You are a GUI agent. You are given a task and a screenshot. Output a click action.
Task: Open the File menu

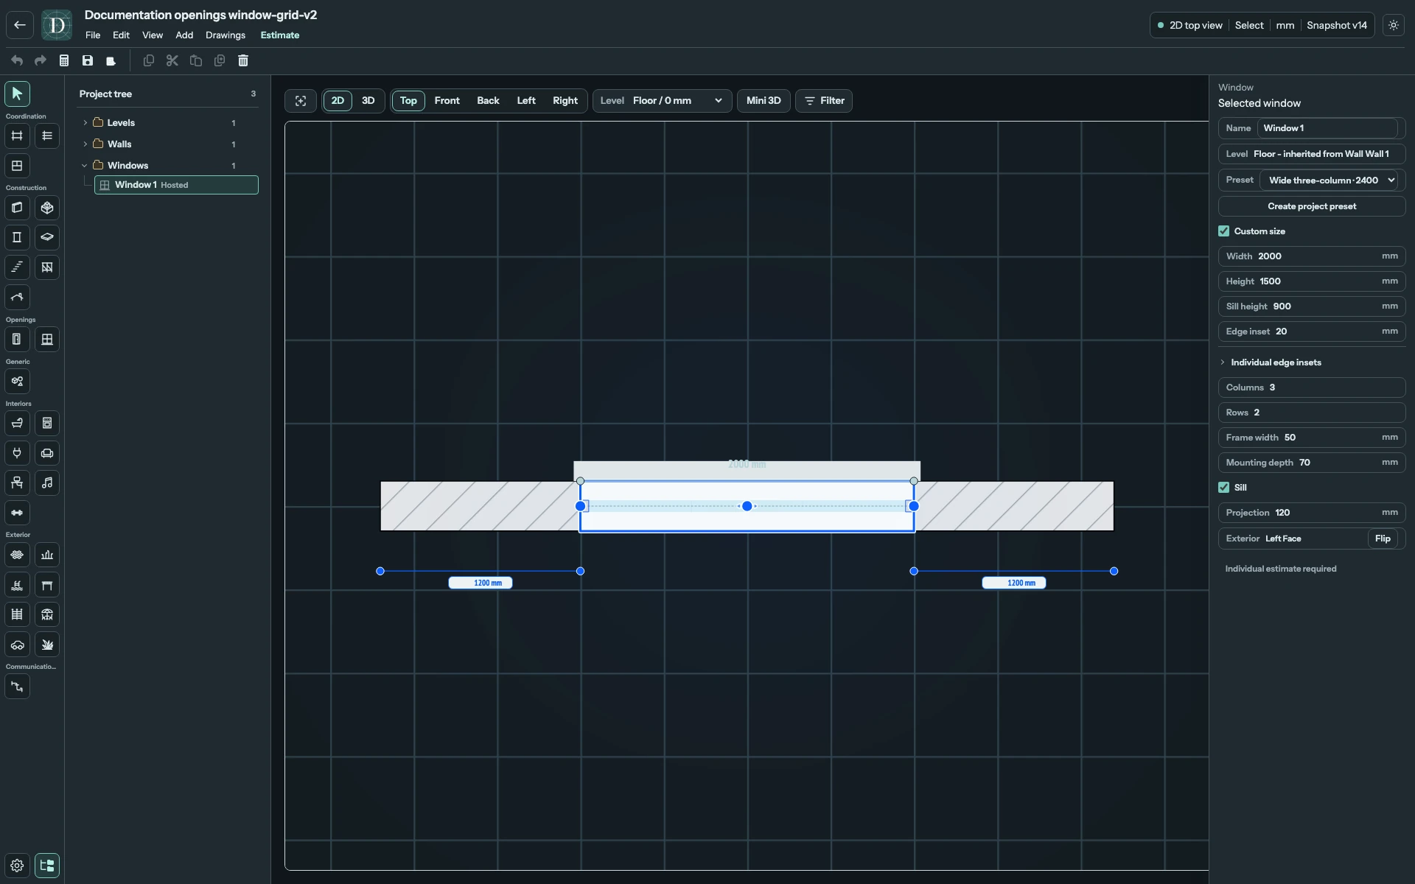[x=93, y=35]
